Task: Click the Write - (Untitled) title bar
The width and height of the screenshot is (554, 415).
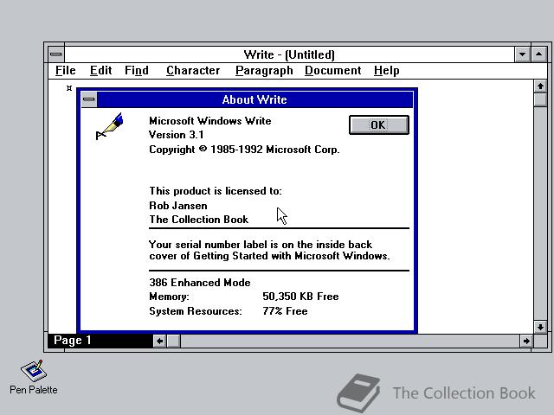Action: (289, 54)
